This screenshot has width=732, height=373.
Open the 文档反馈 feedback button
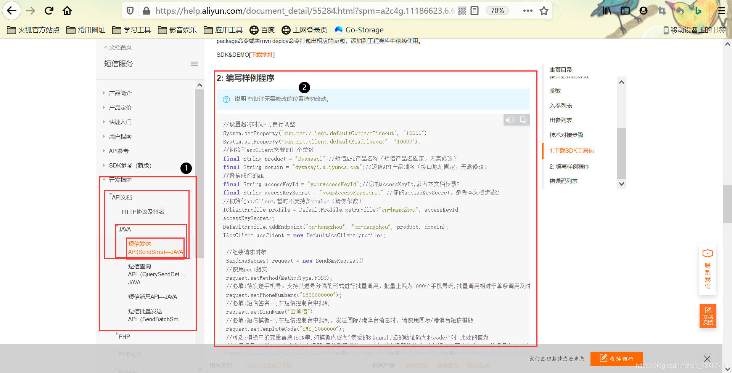point(708,316)
